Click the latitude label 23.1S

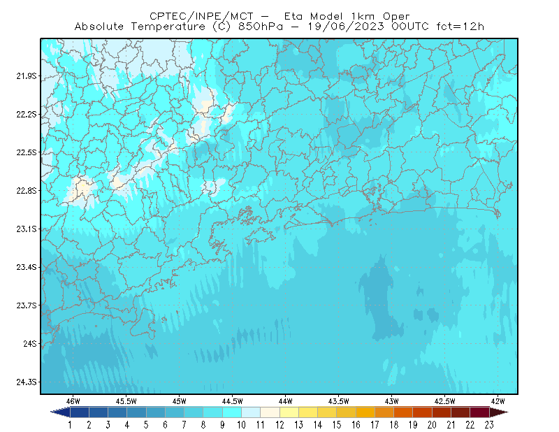(27, 229)
